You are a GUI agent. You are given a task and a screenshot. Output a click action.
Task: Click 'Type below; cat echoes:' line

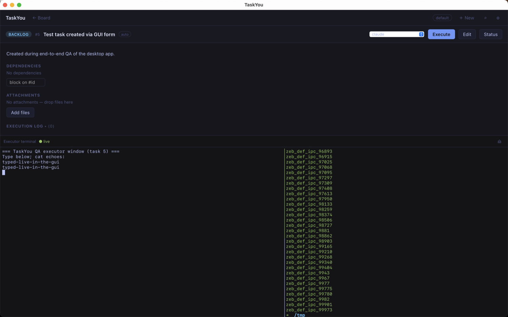pyautogui.click(x=34, y=157)
